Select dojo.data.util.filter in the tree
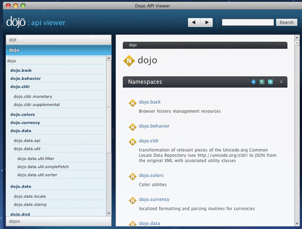The image size is (302, 229). tap(61, 158)
